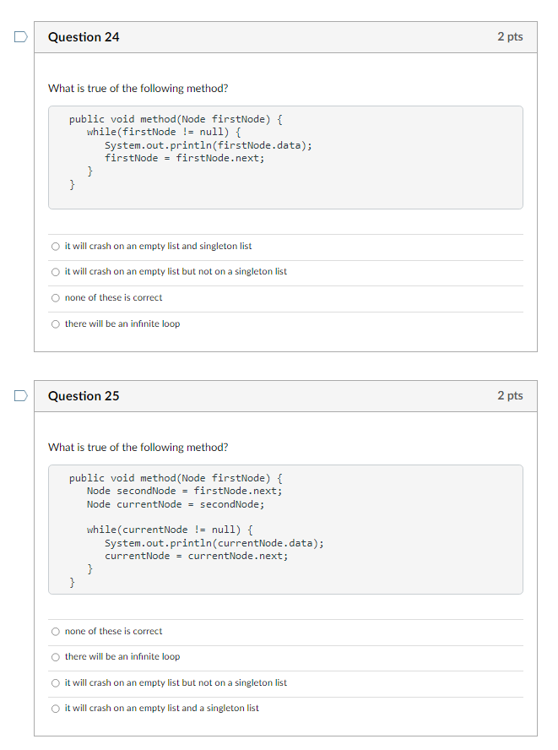Click the Question 24 prompt "What is true of the following method?"
This screenshot has height=750, width=558.
click(138, 89)
